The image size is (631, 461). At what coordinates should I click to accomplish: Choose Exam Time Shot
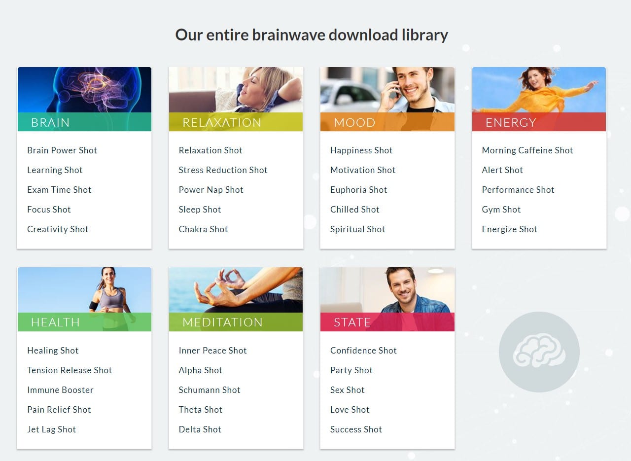pyautogui.click(x=59, y=190)
